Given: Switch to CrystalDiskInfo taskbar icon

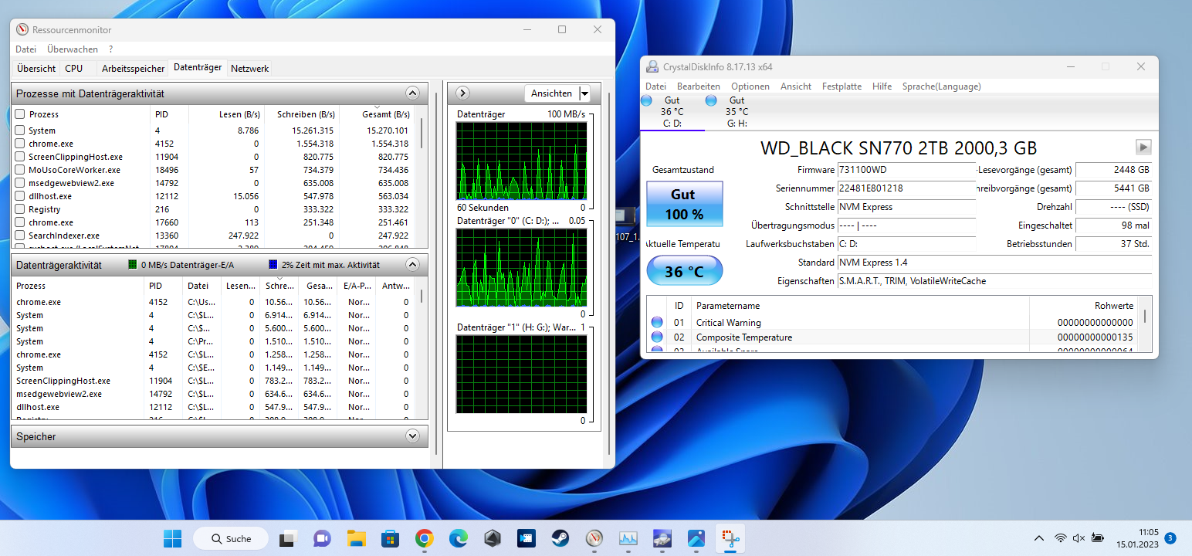Looking at the screenshot, I should (662, 538).
